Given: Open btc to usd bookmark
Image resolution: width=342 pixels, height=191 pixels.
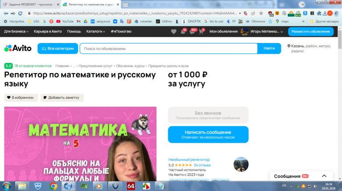Looking at the screenshot, I should click(214, 21).
